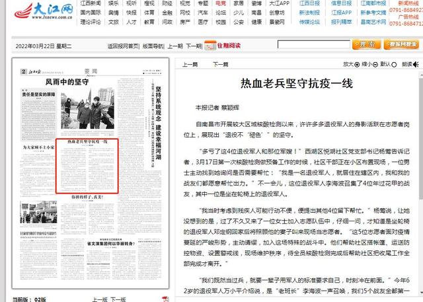Image resolution: width=423 pixels, height=302 pixels.
Task: Open 江西新闻 in the top navigation
Action: click(91, 3)
